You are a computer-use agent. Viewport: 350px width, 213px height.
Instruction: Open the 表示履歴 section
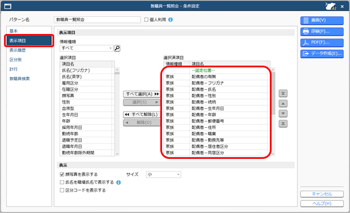[x=17, y=50]
